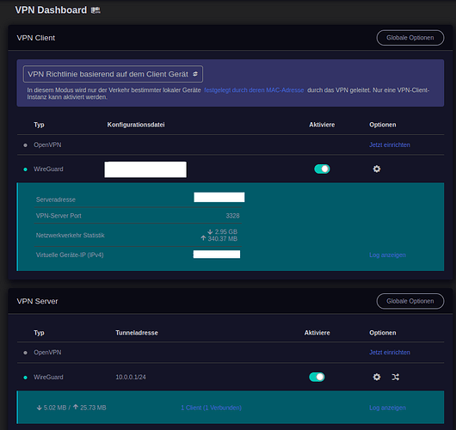Click the dropdown arrows on policy selector
This screenshot has width=456, height=430.
[x=195, y=74]
